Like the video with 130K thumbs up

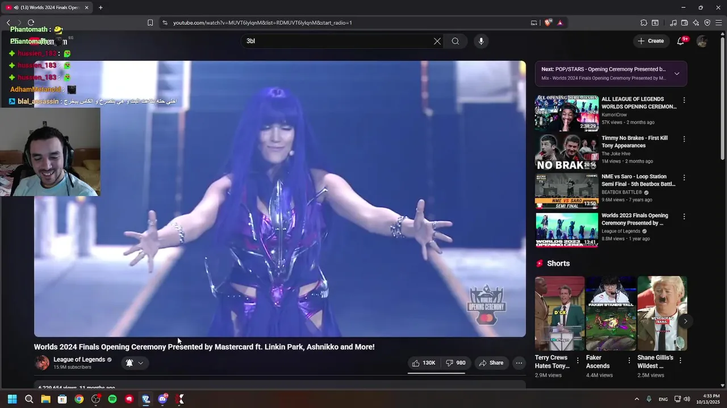point(424,363)
